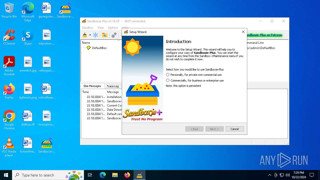Open the View menu
The image size is (320, 180).
(x=100, y=28)
